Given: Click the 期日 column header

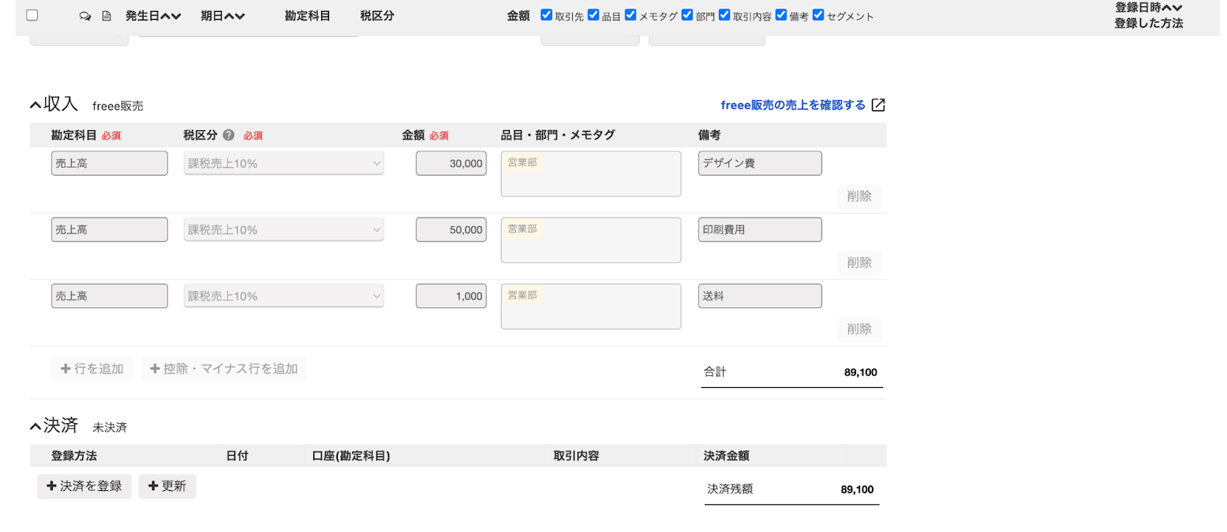Looking at the screenshot, I should click(211, 16).
